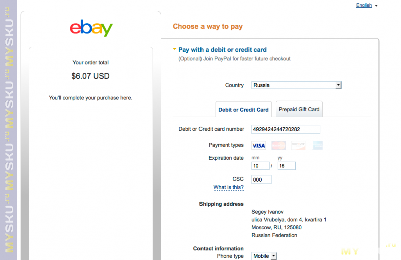Open the Phone type Mobile dropdown
This screenshot has height=260, width=401.
coord(264,256)
